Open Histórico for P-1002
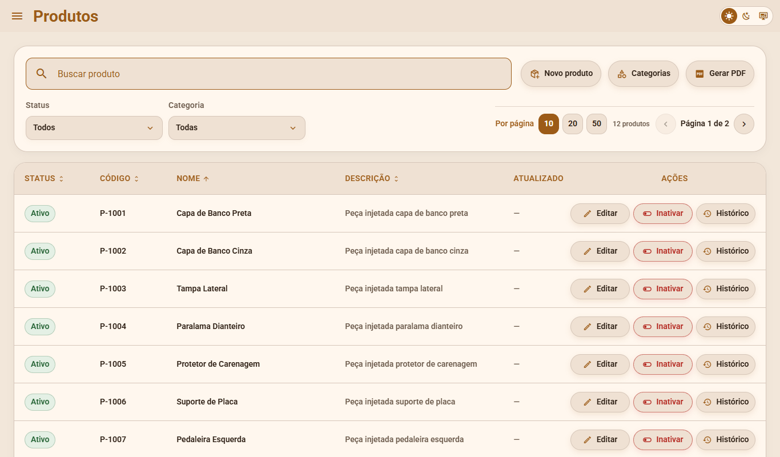780x457 pixels. point(726,251)
